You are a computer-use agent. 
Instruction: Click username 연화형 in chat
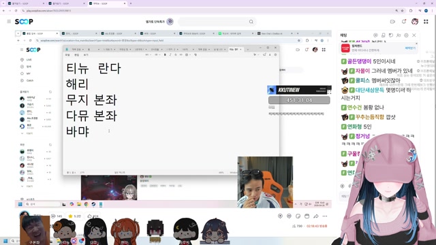coord(354,127)
